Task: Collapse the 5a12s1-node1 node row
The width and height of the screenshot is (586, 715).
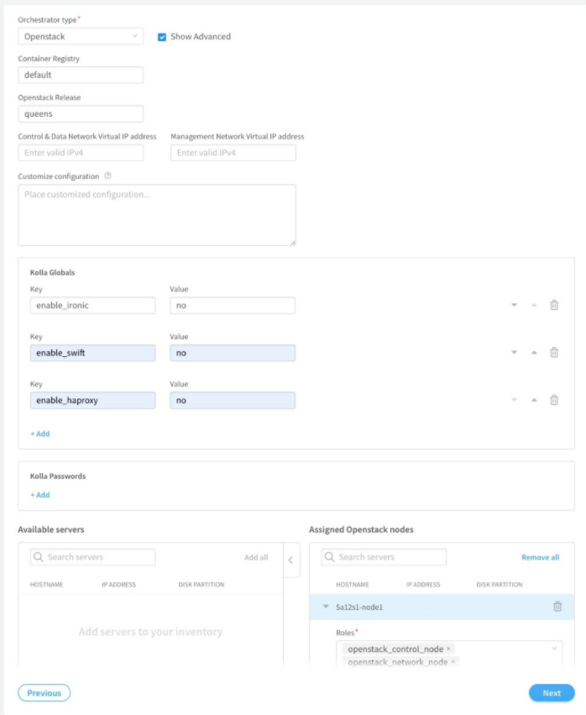Action: pyautogui.click(x=326, y=607)
